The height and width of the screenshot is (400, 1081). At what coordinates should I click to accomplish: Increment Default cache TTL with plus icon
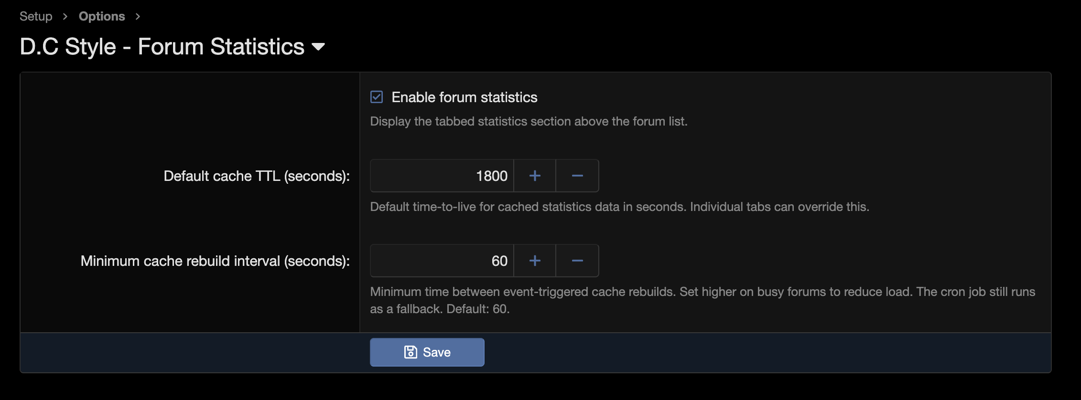pyautogui.click(x=535, y=176)
